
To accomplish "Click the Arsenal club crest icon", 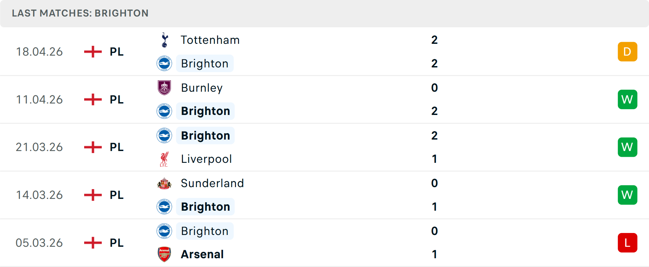I will coord(164,255).
